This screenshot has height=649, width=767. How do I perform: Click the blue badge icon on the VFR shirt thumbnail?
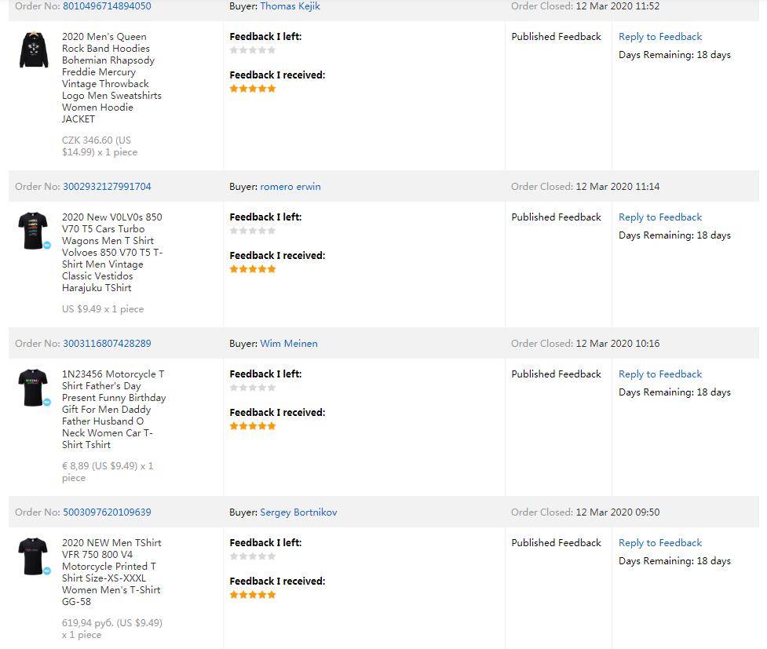[x=47, y=571]
